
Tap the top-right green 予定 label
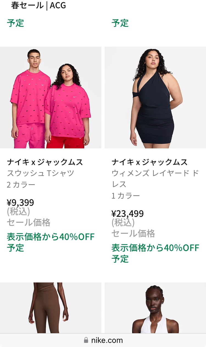click(x=120, y=23)
